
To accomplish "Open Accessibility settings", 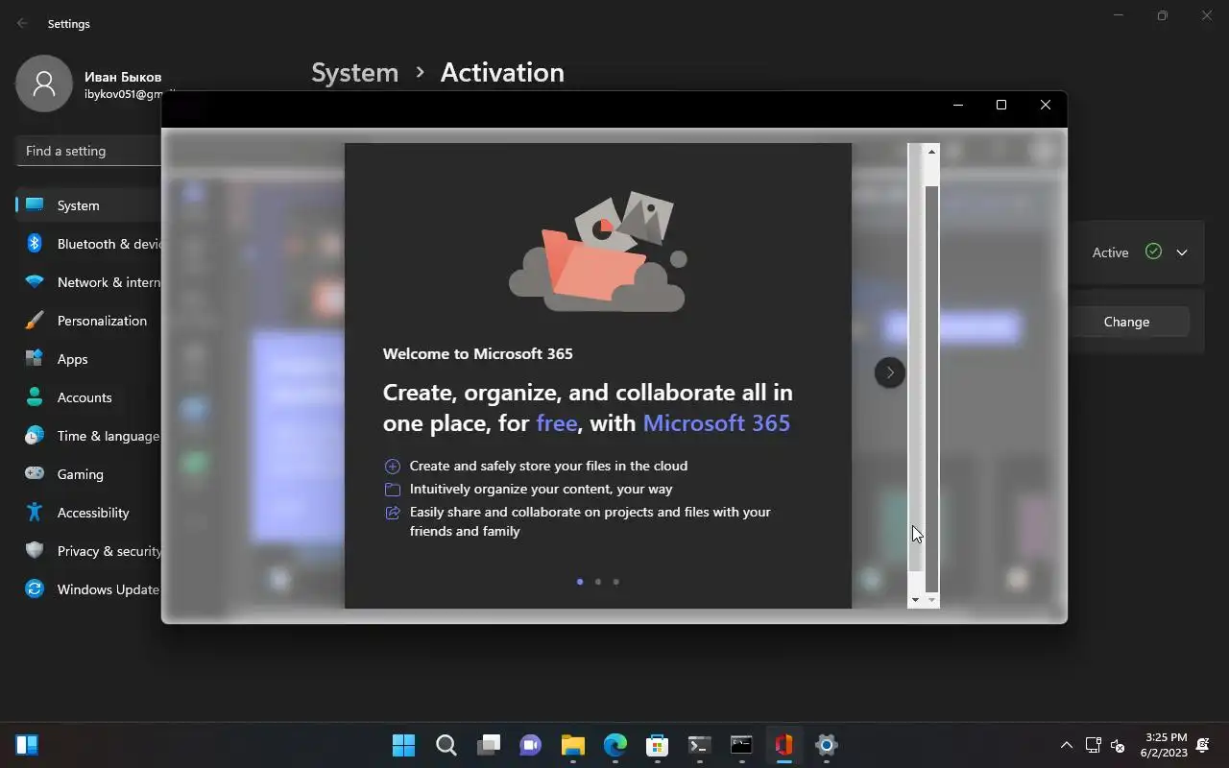I will click(x=89, y=513).
